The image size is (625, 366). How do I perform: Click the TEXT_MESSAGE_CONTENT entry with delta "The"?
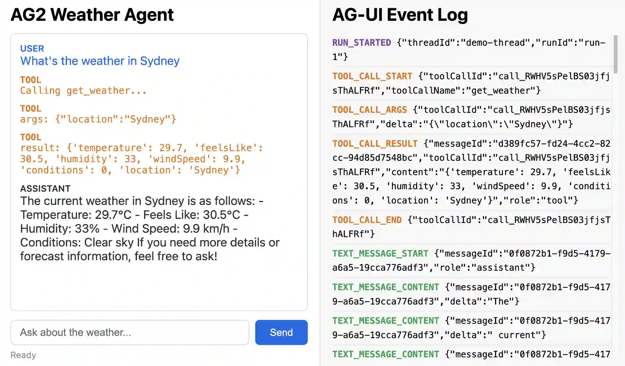click(471, 294)
